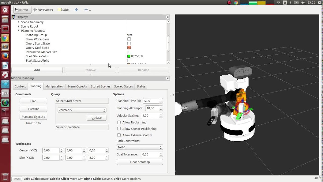323x182 pixels.
Task: Click the Start State Alpha value 1
Action: (127, 61)
